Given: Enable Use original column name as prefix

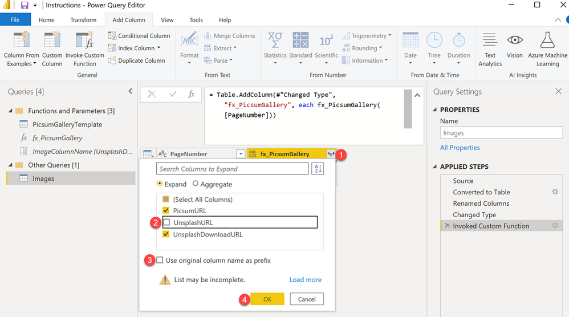Looking at the screenshot, I should click(160, 260).
